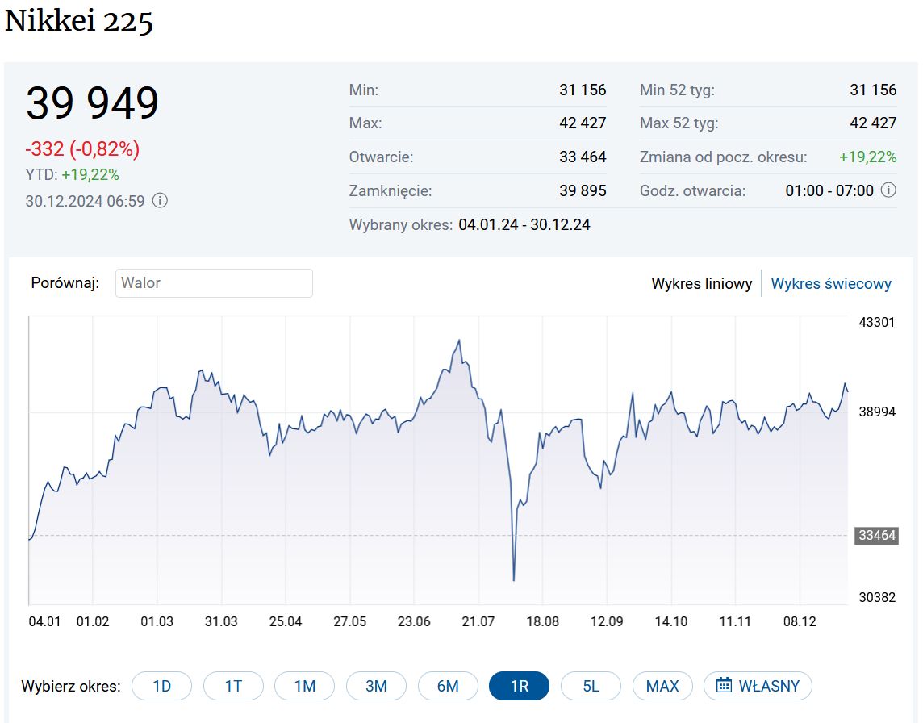
Task: Select the 1D period button
Action: (x=162, y=686)
